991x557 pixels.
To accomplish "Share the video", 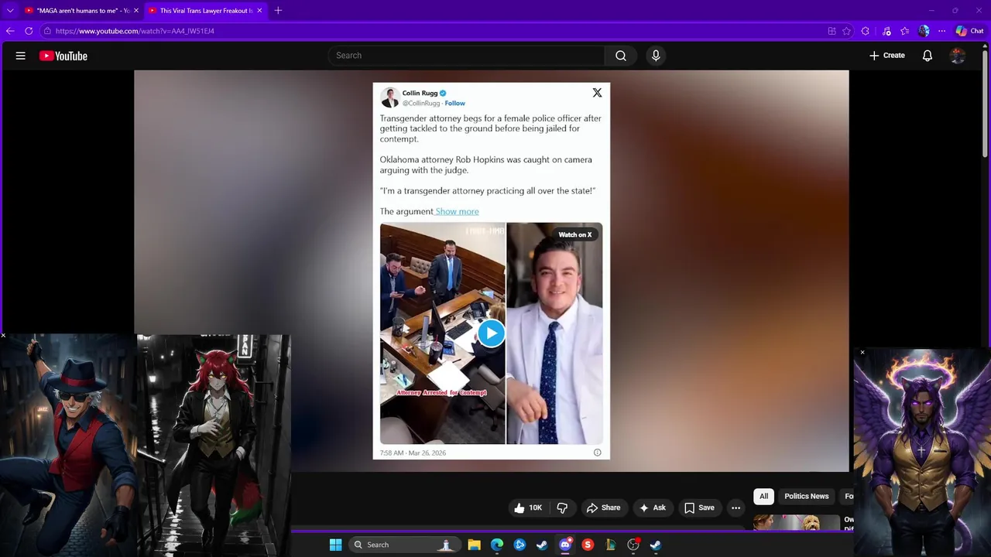I will (x=603, y=508).
